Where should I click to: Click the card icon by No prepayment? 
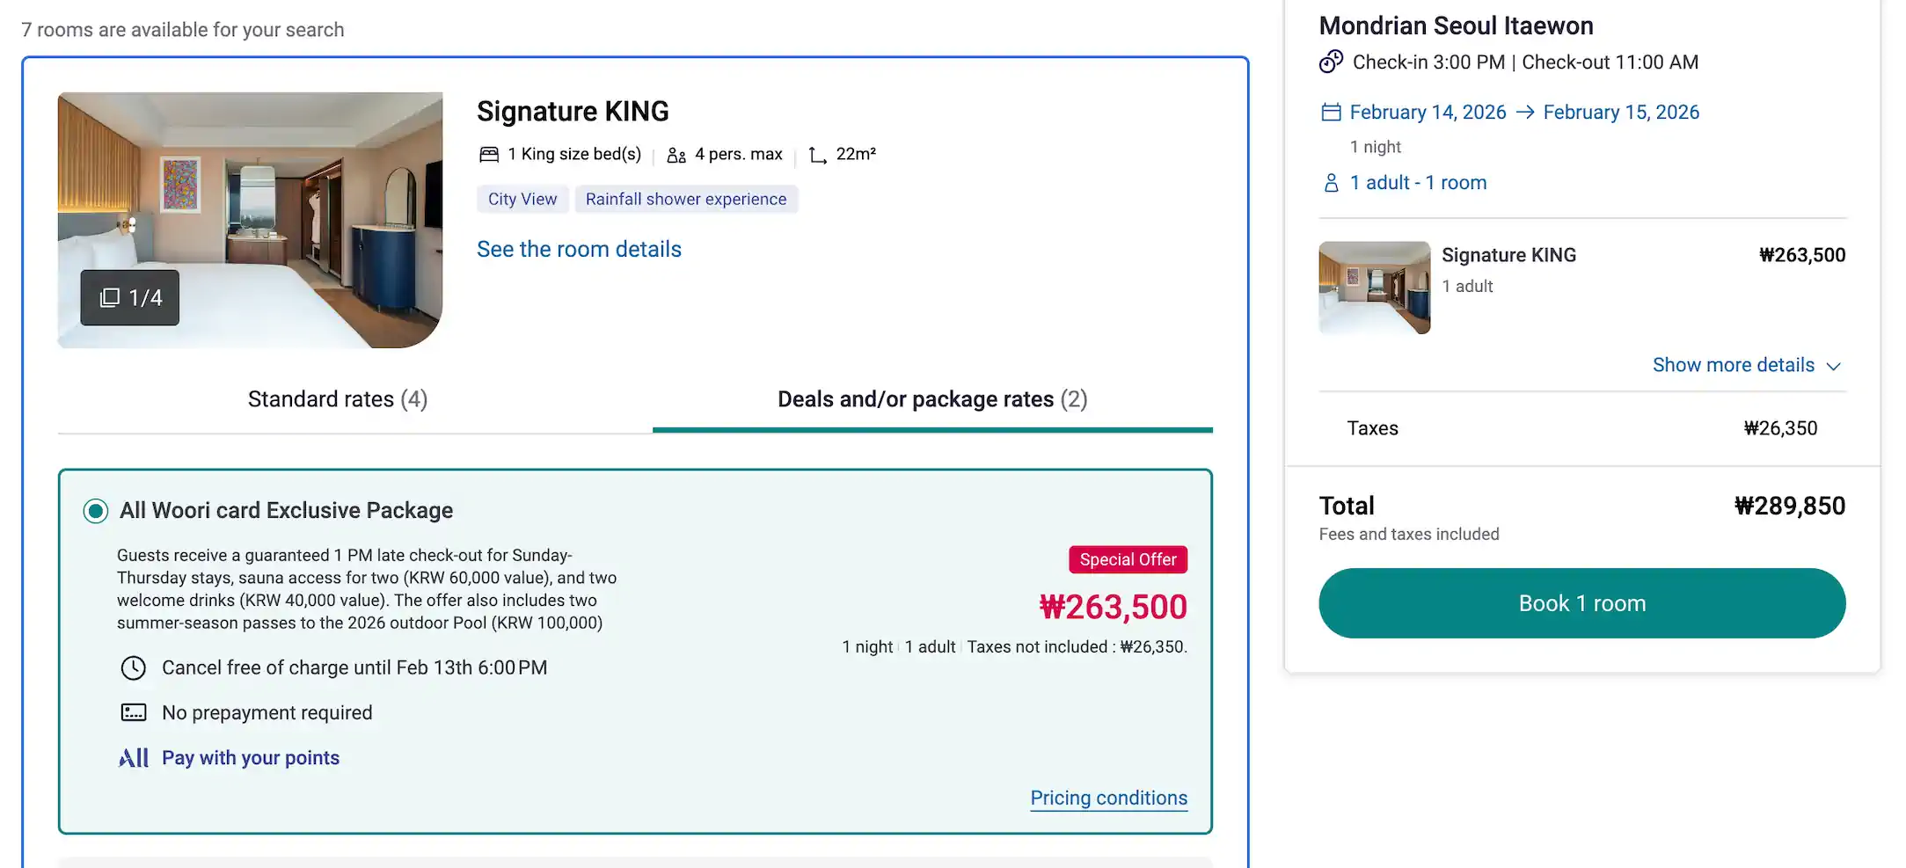coord(134,713)
